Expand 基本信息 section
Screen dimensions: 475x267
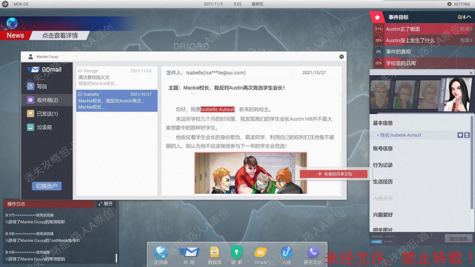383,123
